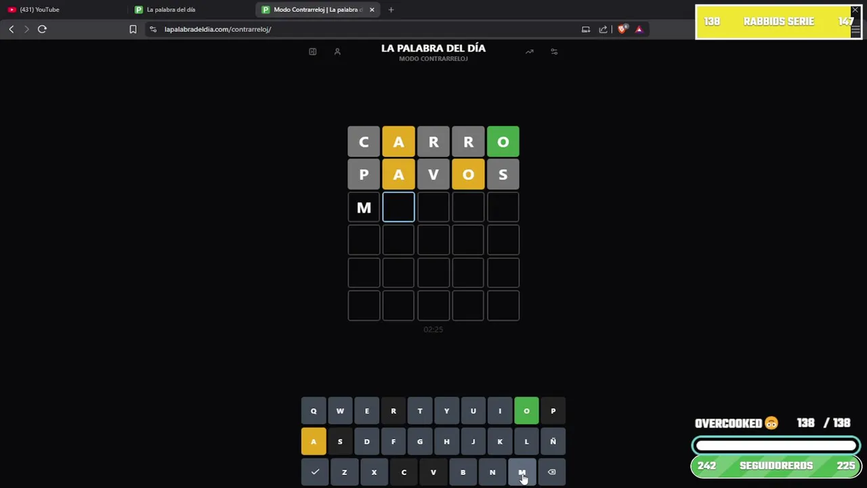
Task: Tap the F key on keyboard
Action: click(394, 442)
